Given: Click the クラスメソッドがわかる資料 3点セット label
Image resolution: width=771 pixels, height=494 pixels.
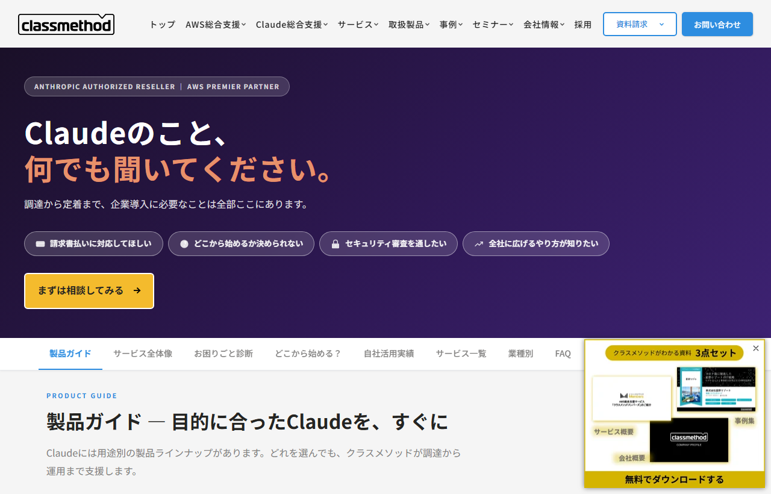Looking at the screenshot, I should [x=675, y=353].
